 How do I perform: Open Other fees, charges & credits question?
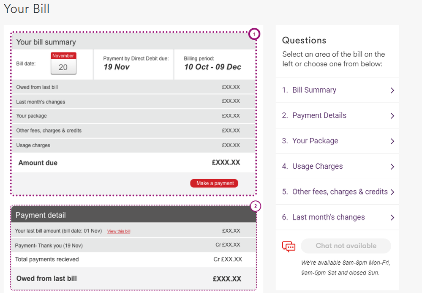[x=338, y=192]
